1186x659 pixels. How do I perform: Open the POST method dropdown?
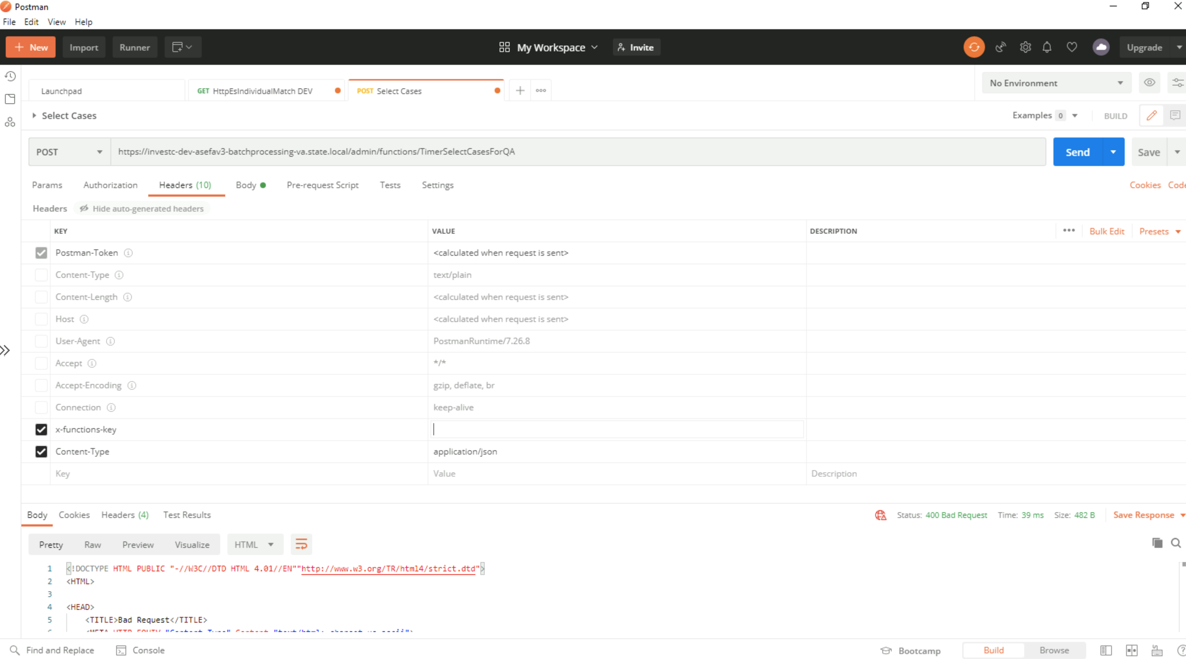click(x=69, y=152)
